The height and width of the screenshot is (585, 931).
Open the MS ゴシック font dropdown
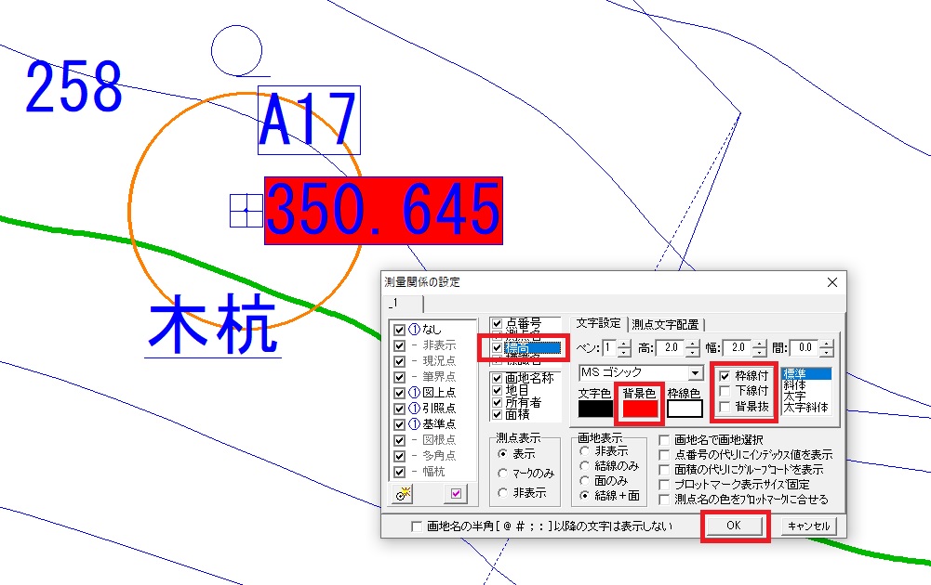(696, 373)
